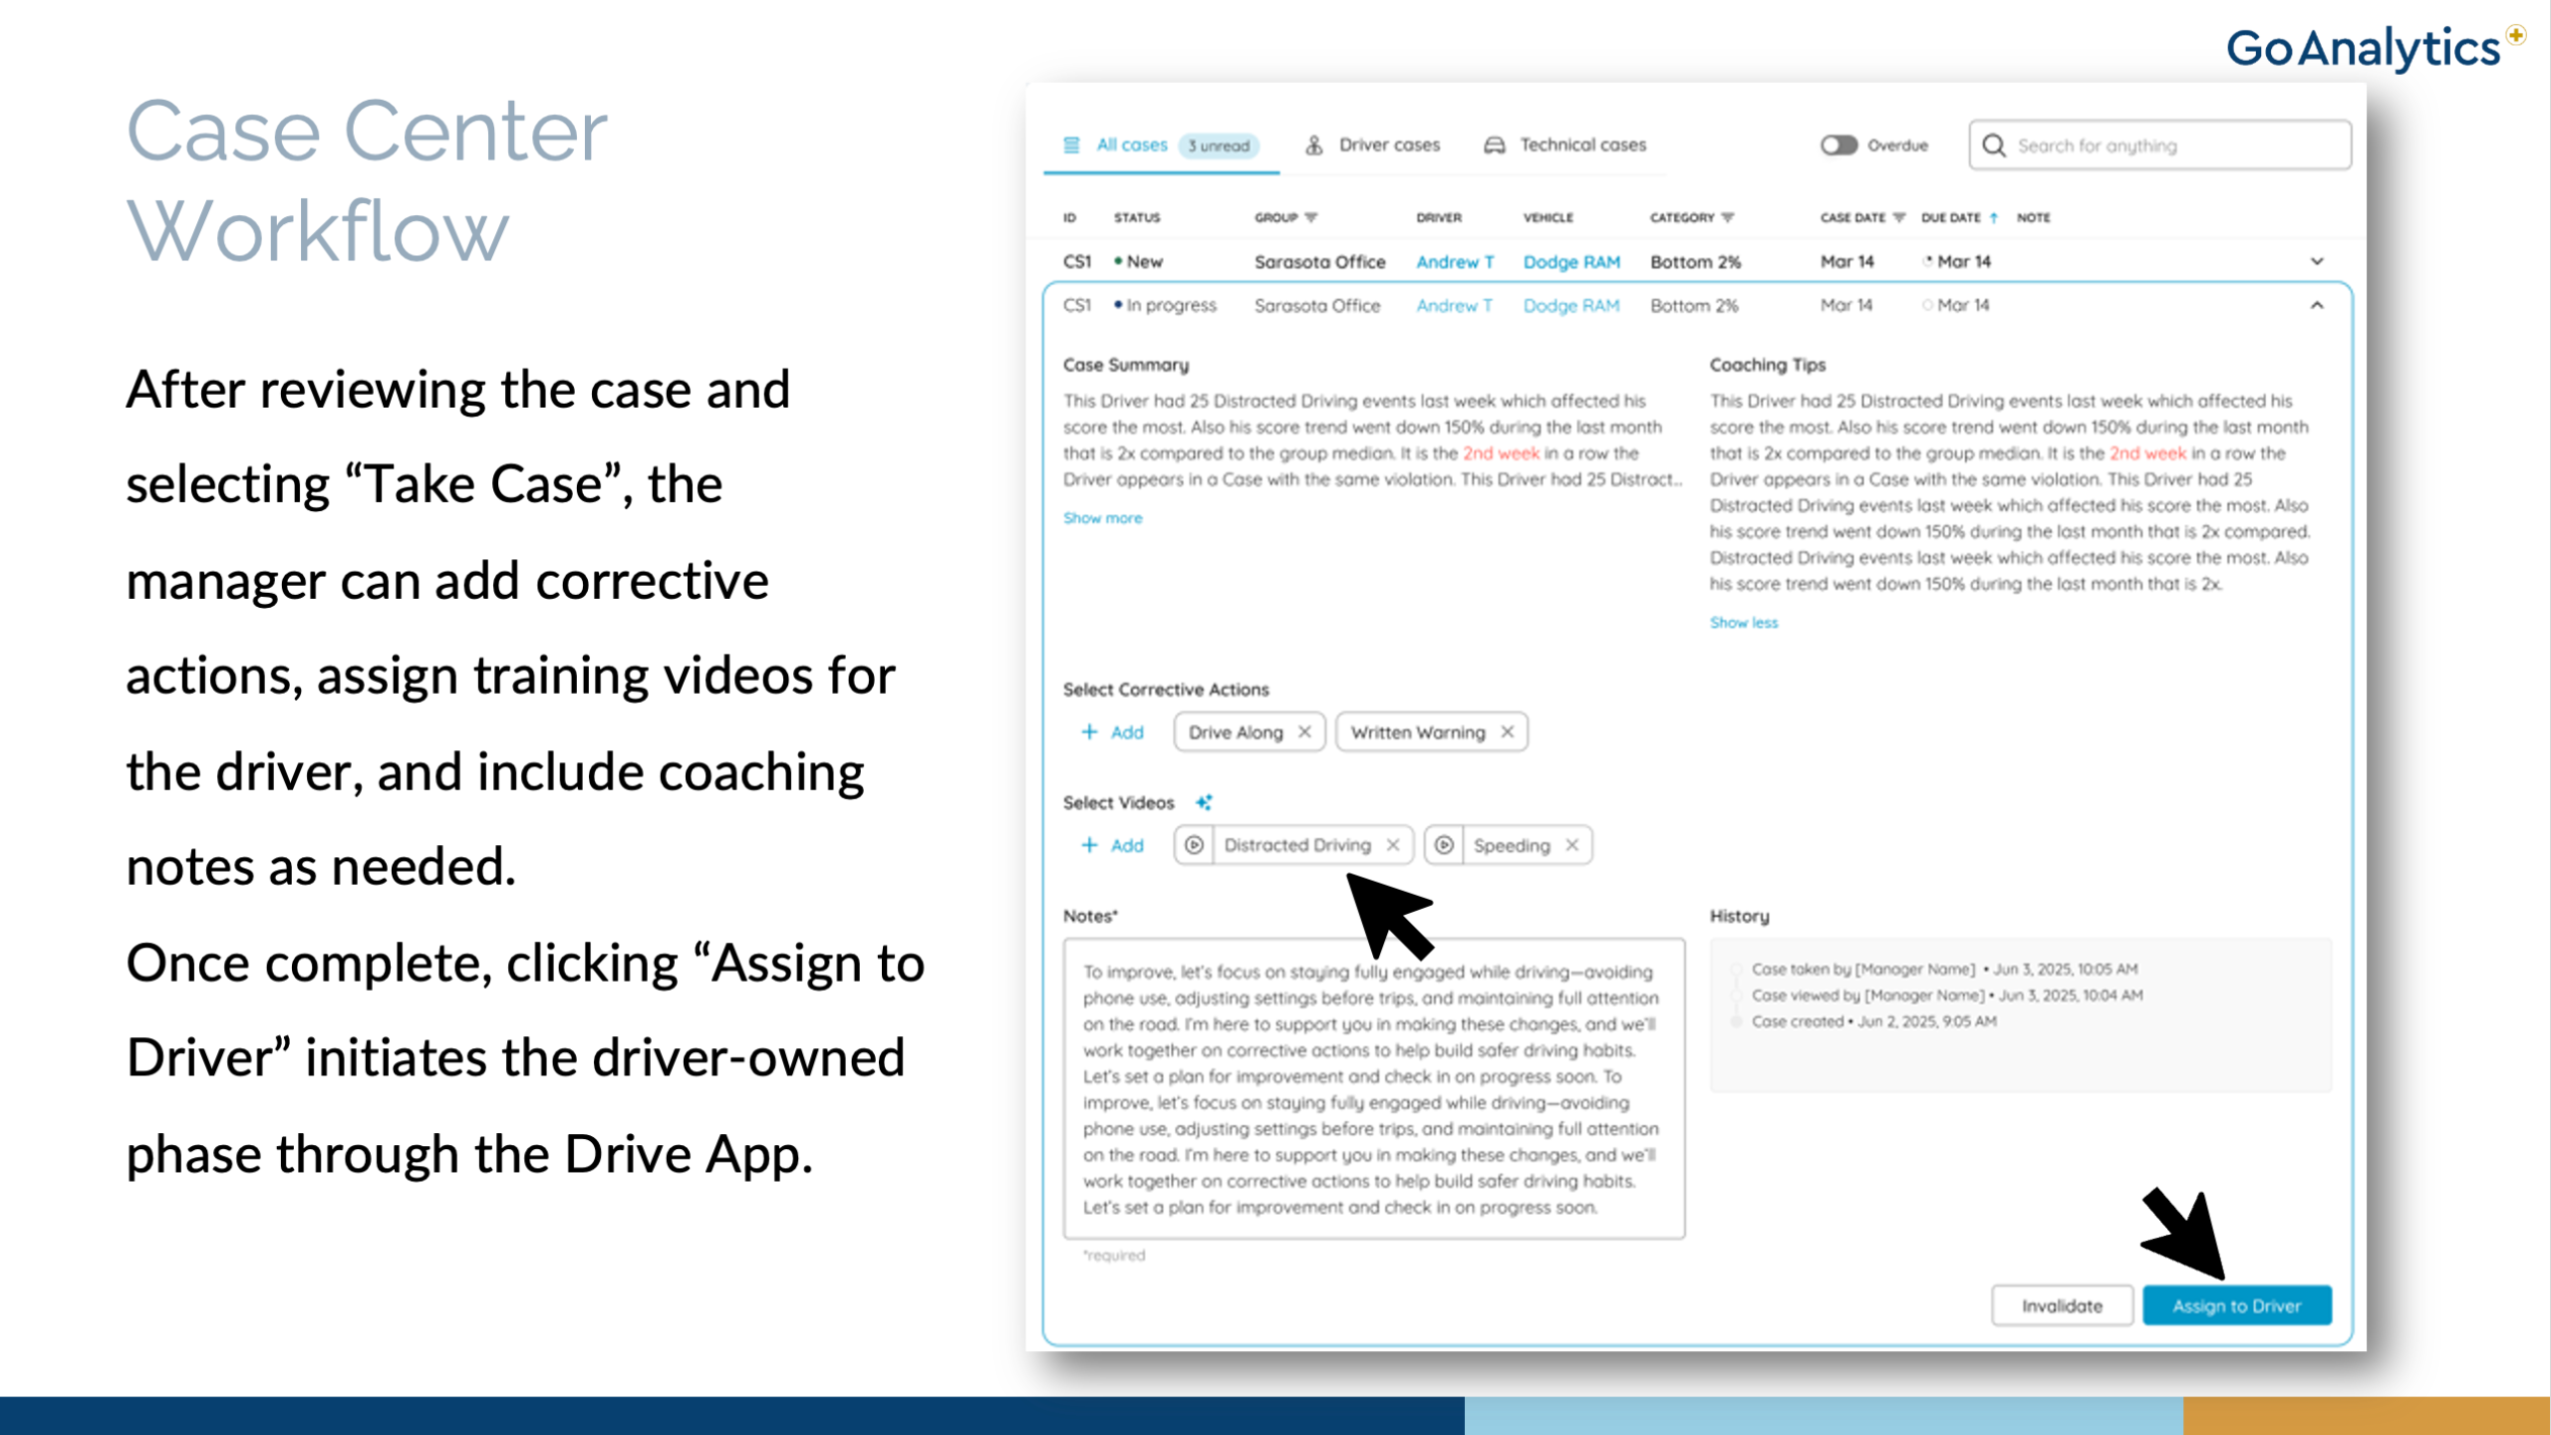
Task: Remove the Drive Along corrective action
Action: pos(1304,732)
